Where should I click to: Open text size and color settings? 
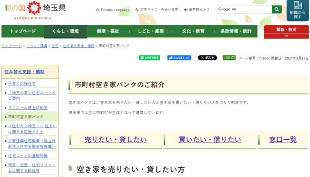point(156,10)
